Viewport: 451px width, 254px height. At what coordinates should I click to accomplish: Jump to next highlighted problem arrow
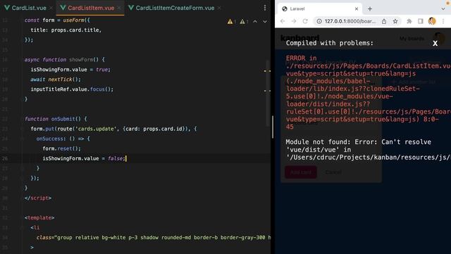pos(265,22)
